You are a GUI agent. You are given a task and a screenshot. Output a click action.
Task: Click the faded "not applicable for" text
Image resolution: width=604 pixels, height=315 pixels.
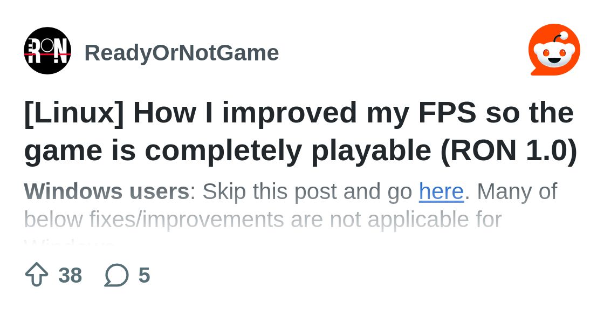coord(415,220)
